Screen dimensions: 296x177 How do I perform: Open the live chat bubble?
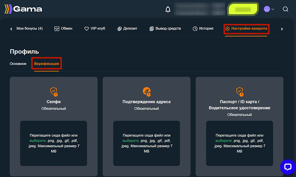click(288, 167)
